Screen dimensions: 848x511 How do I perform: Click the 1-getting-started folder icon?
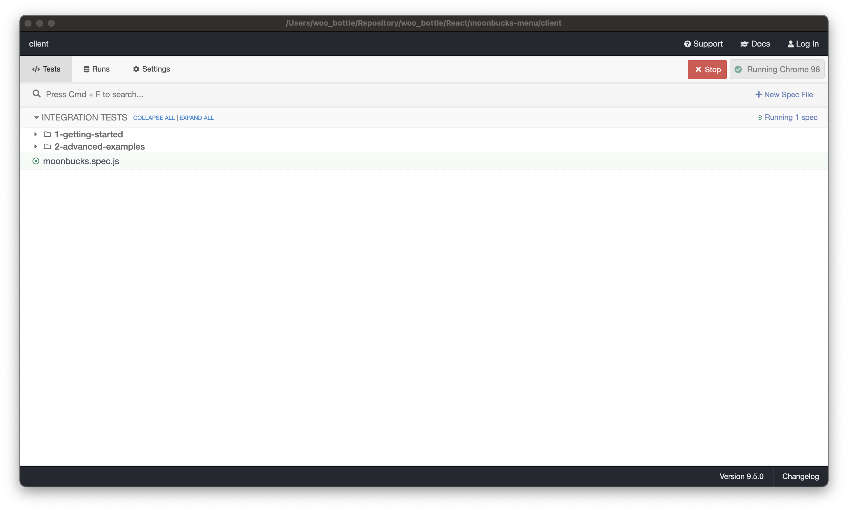coord(47,134)
